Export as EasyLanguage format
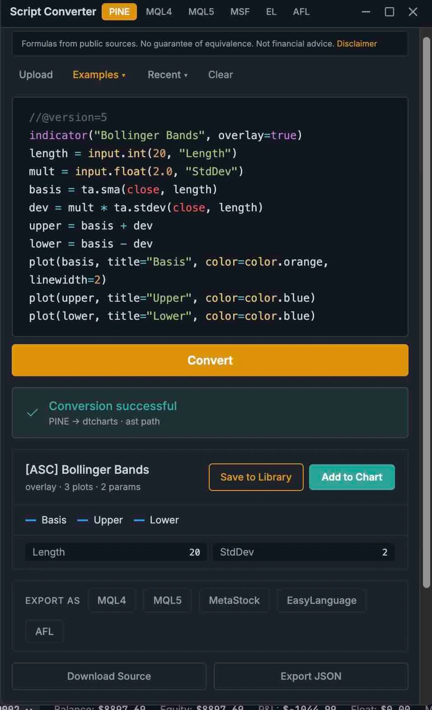Screen dimensions: 432x710 coord(322,600)
